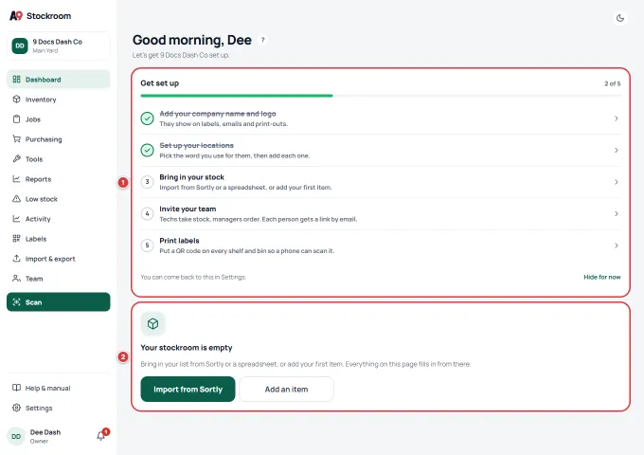Click the Bring in your stock title
644x455 pixels.
[x=192, y=177]
